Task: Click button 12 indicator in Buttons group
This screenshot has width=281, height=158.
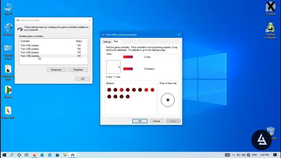Action: [x=128, y=97]
